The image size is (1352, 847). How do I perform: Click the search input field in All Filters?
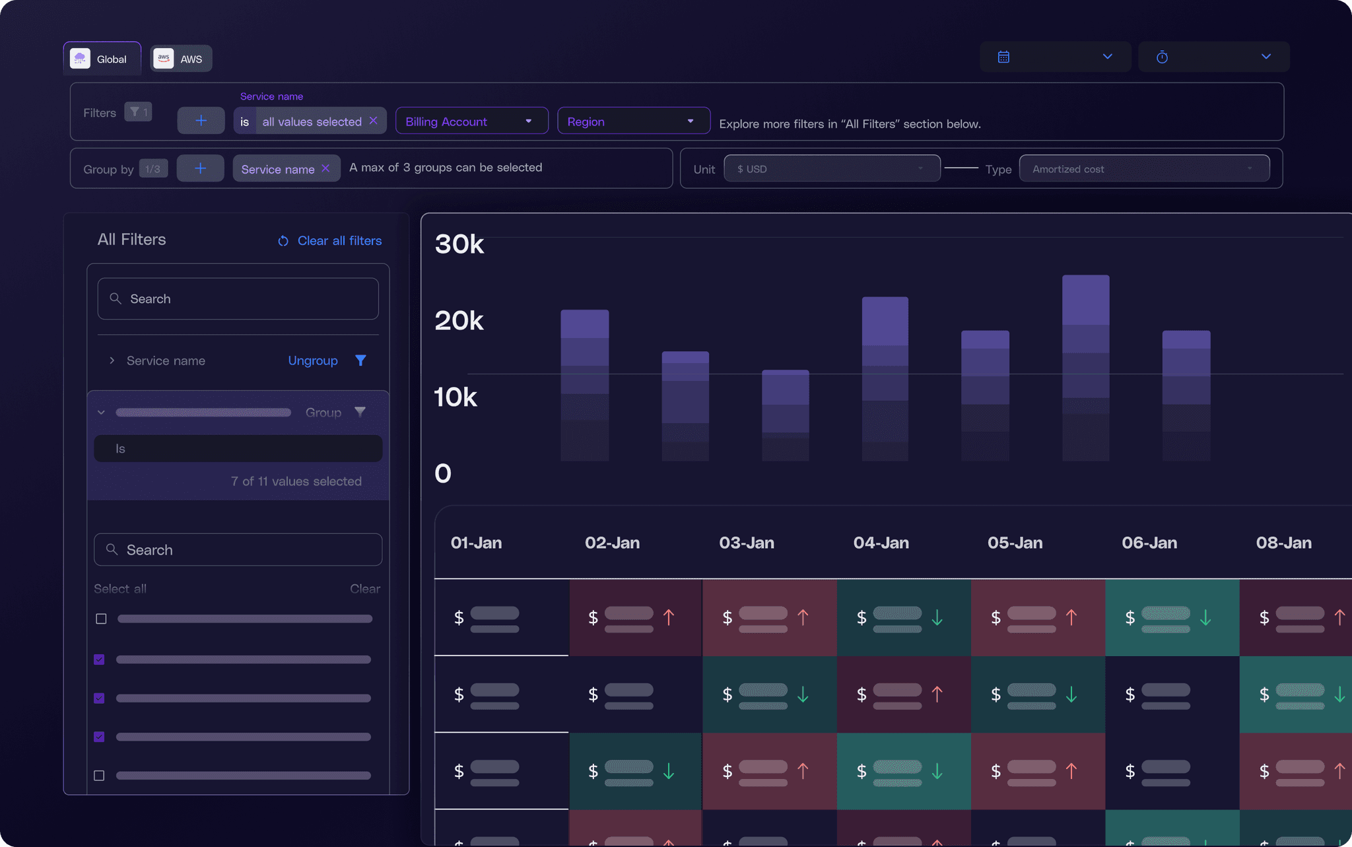click(x=237, y=298)
